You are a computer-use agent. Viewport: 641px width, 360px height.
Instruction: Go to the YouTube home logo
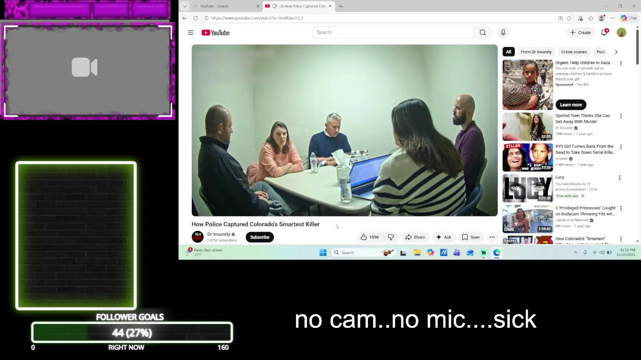click(215, 32)
